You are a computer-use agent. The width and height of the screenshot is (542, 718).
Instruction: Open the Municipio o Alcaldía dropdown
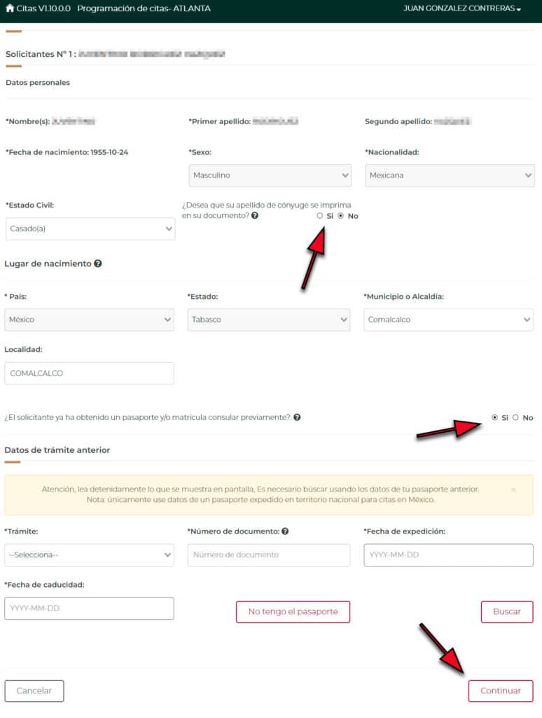point(448,320)
